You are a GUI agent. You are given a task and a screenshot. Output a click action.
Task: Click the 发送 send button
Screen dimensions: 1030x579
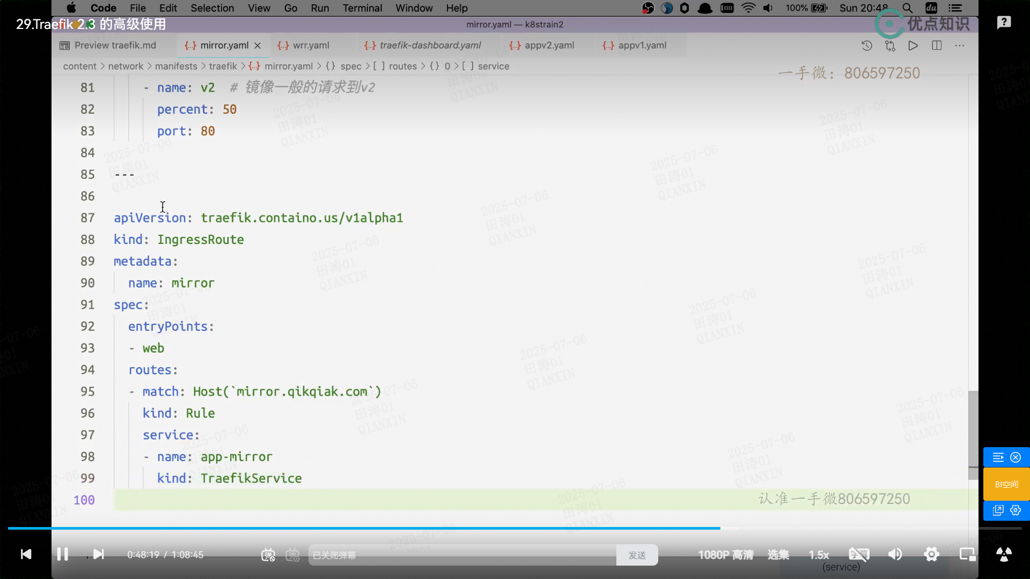637,555
